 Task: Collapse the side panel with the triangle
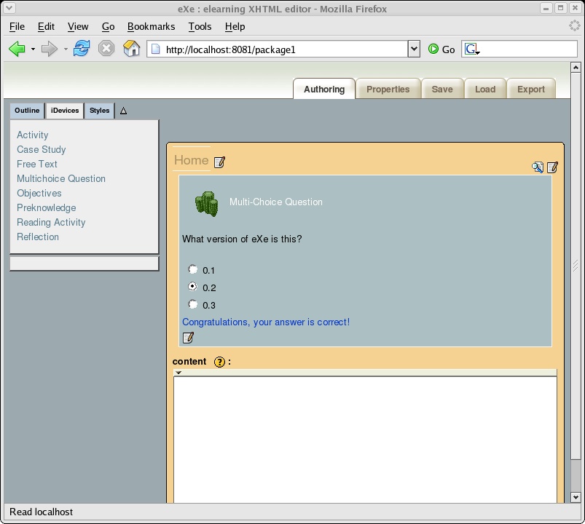[124, 111]
